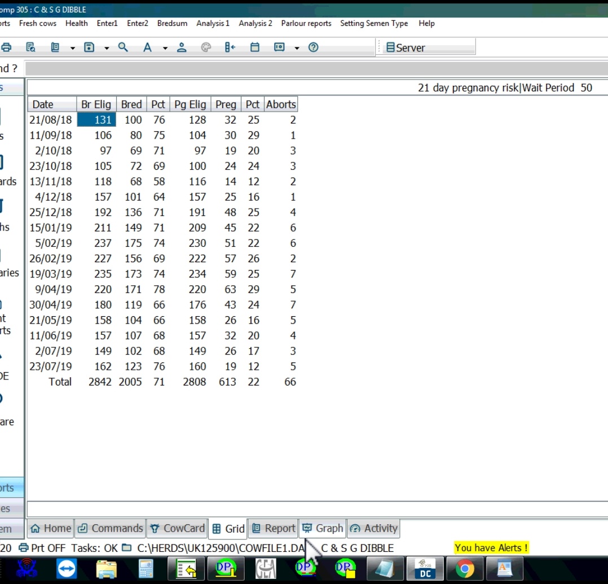Click the column collapse arrow icon
The height and width of the screenshot is (584, 608).
pyautogui.click(x=230, y=48)
